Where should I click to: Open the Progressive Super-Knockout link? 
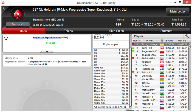coord(46,37)
